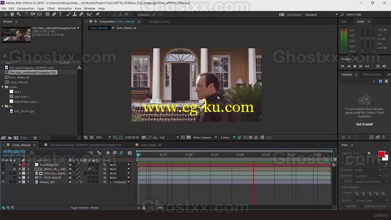Click the show channel color management icon
Screen dimensions: 391x220
pyautogui.click(x=155, y=137)
